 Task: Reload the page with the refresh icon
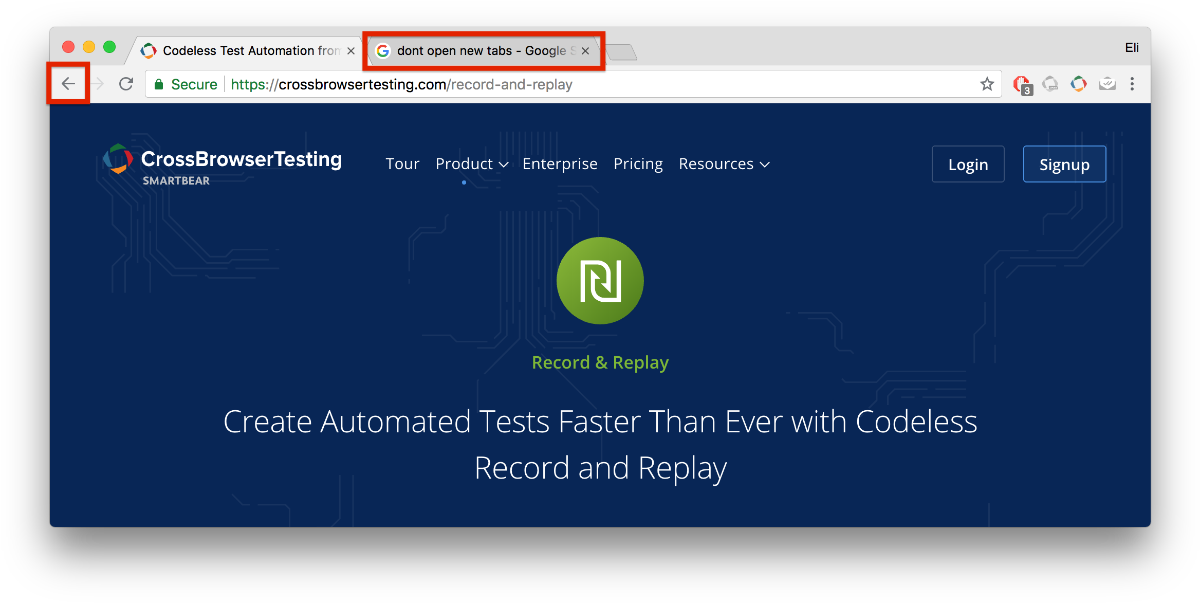(126, 84)
